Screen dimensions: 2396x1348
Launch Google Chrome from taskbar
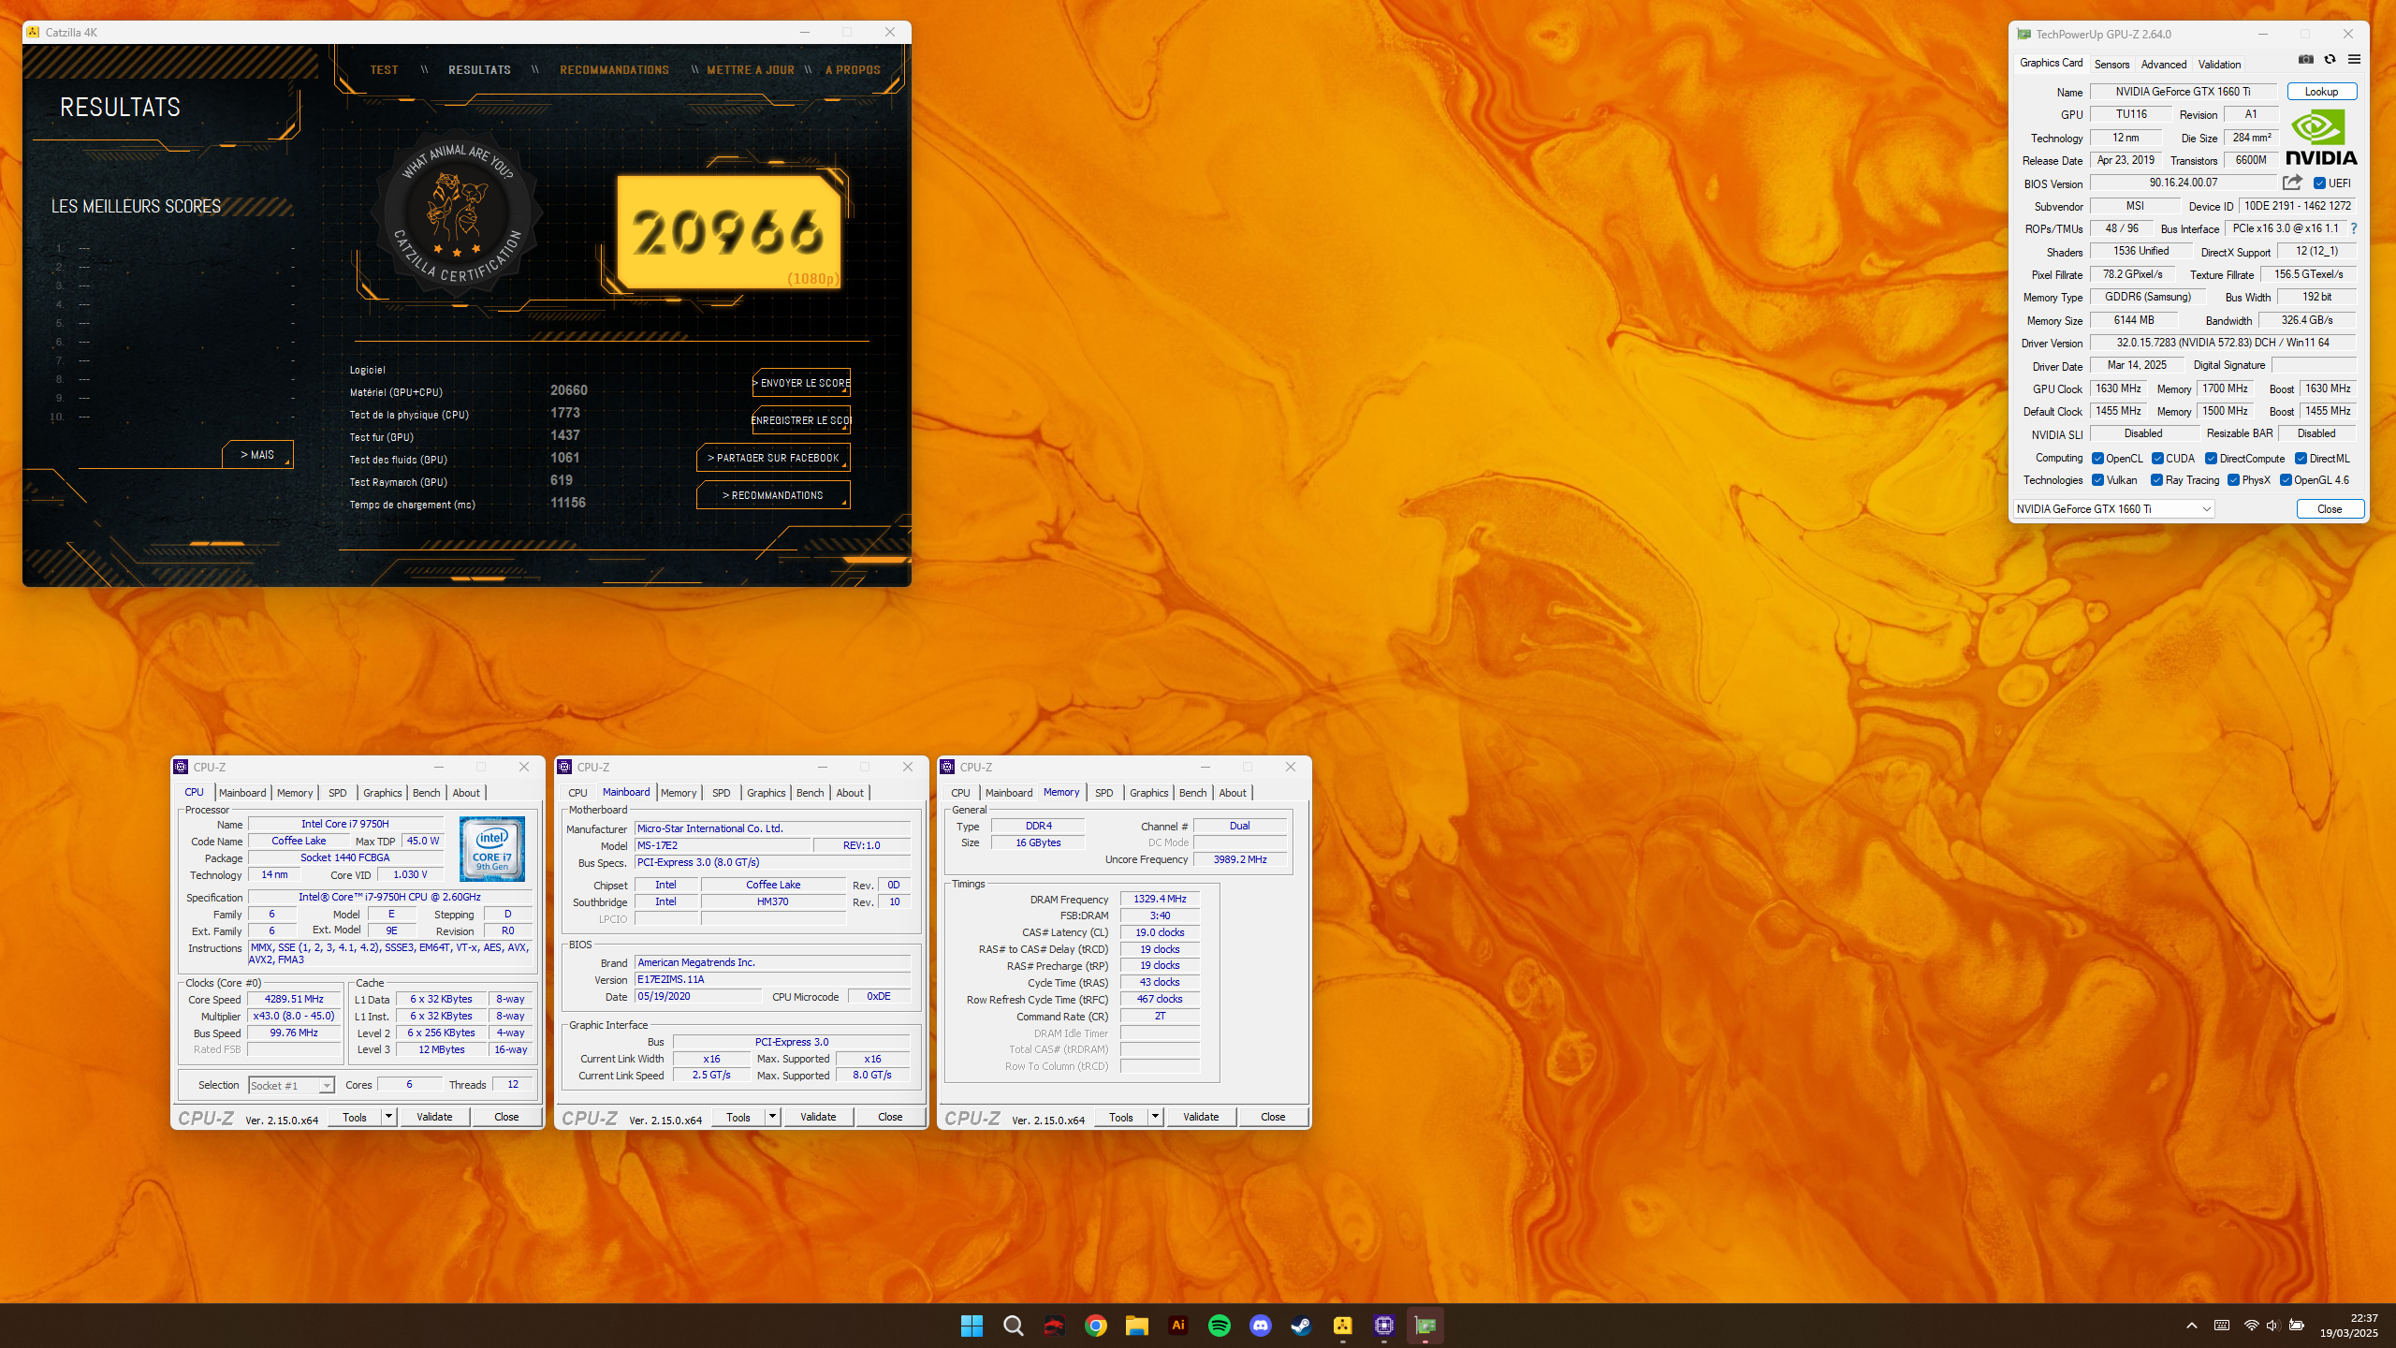(x=1095, y=1326)
